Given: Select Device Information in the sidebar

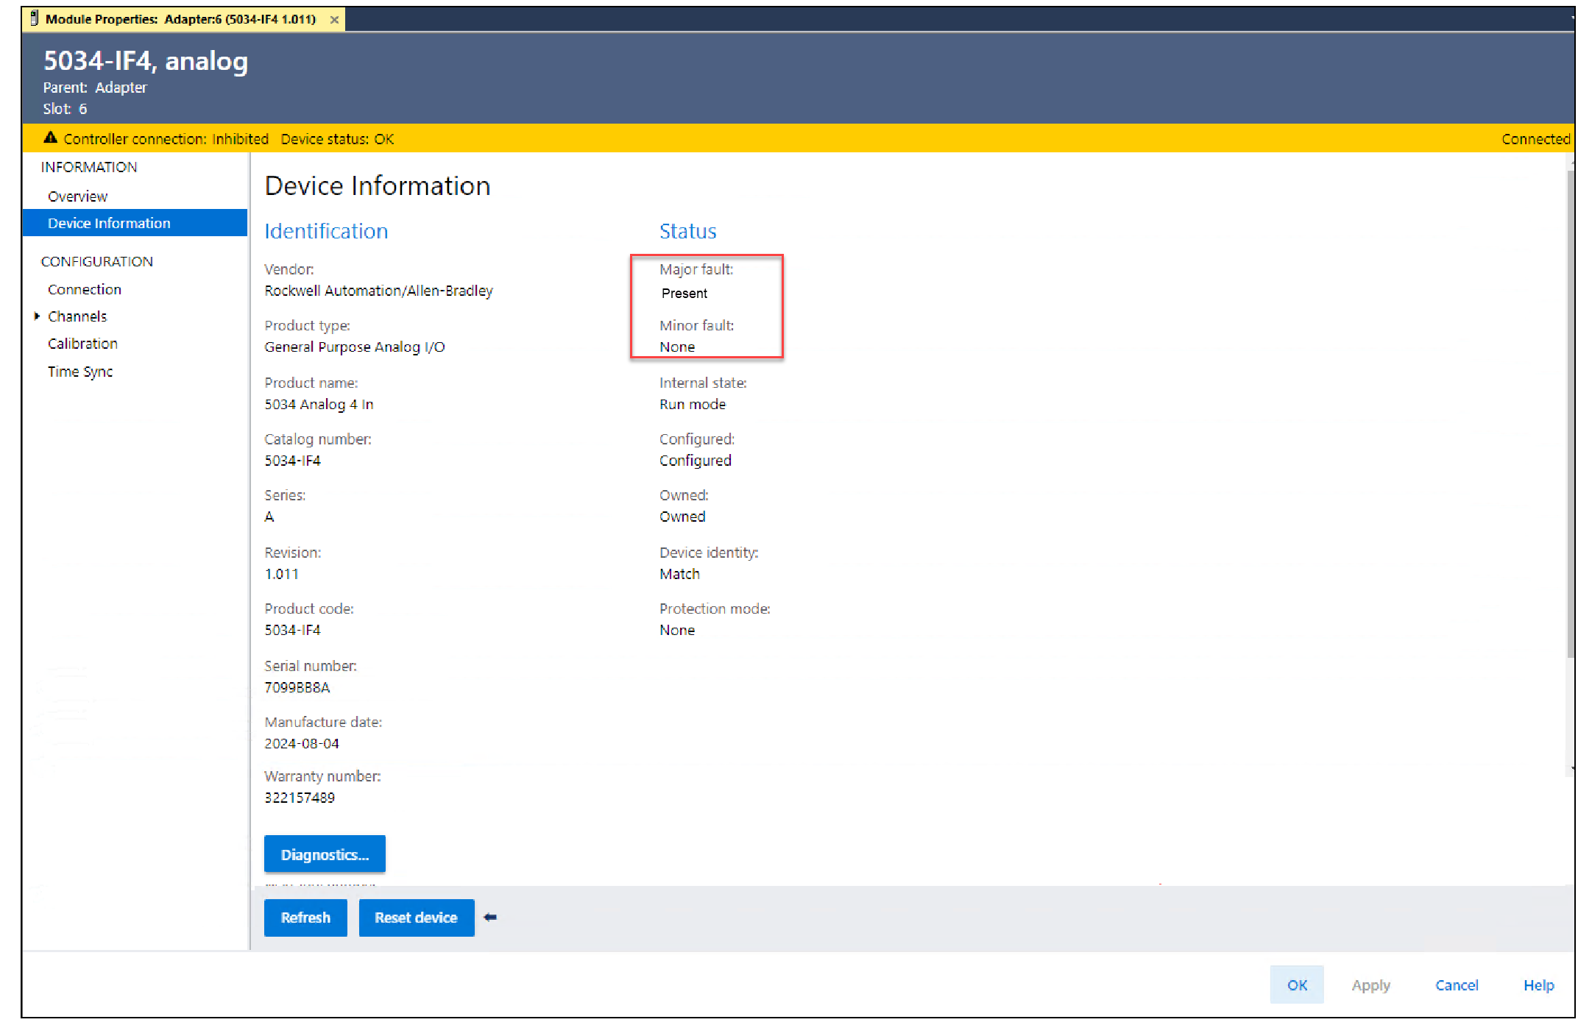Looking at the screenshot, I should 109,223.
